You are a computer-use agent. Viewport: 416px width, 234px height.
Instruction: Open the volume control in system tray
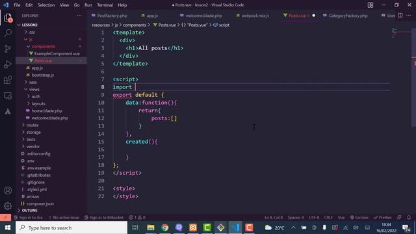[356, 227]
